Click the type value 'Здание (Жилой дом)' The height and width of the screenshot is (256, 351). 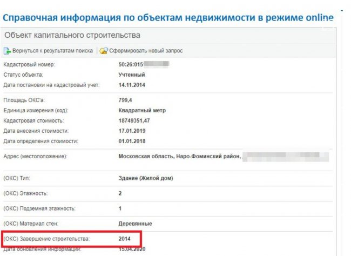pos(145,178)
